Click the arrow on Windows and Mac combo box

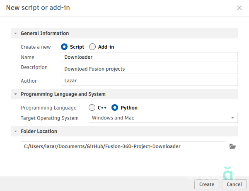tap(232, 118)
